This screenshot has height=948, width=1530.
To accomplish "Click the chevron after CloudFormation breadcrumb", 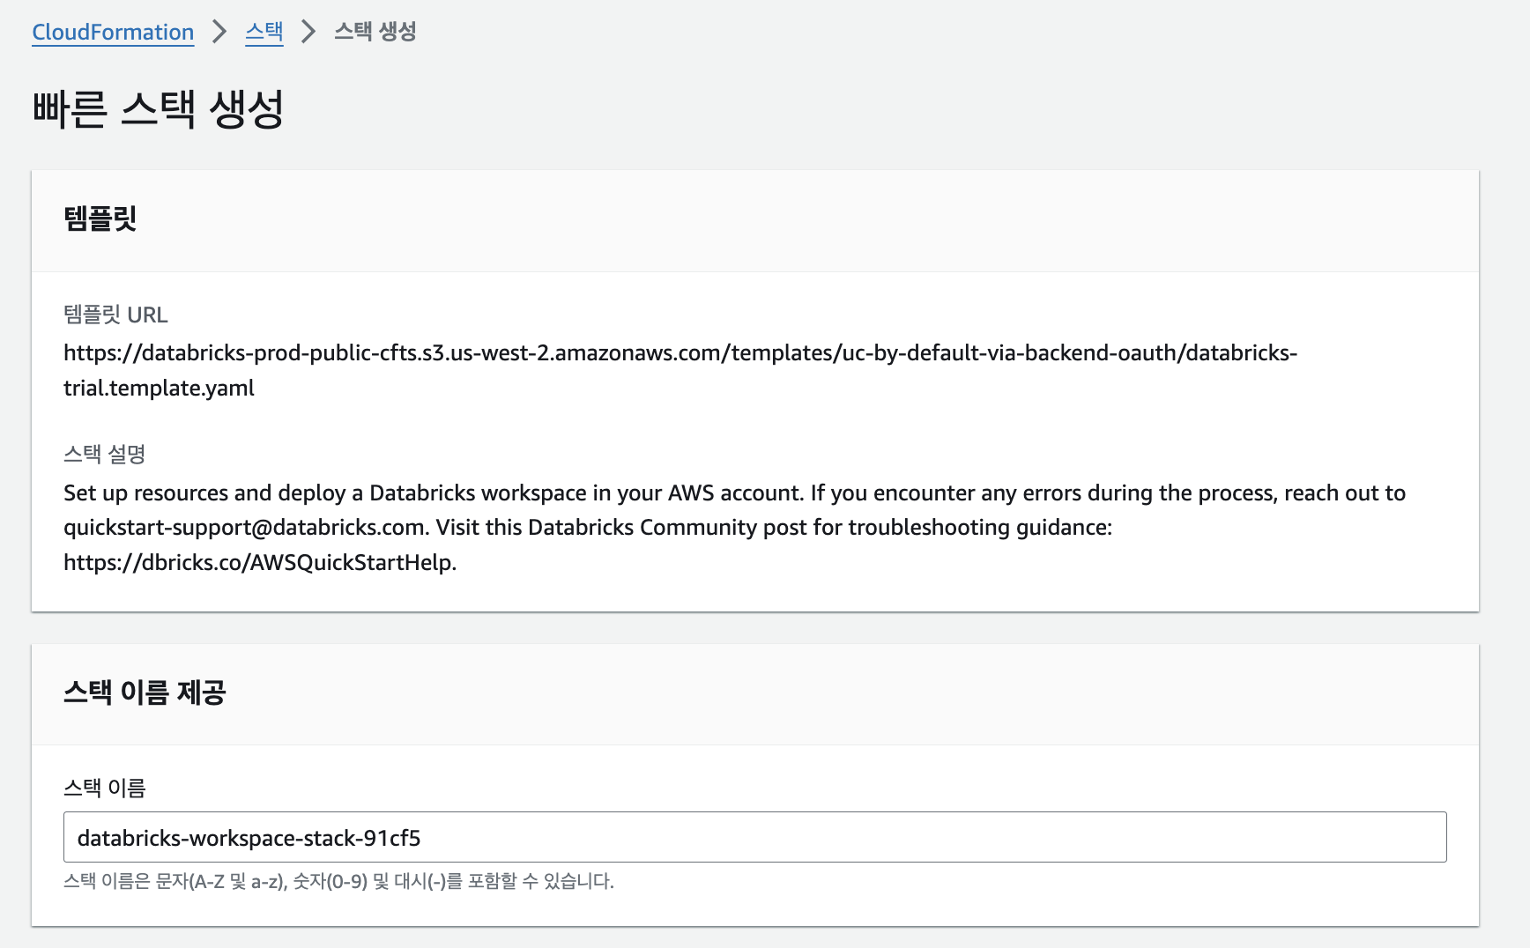I will click(219, 32).
